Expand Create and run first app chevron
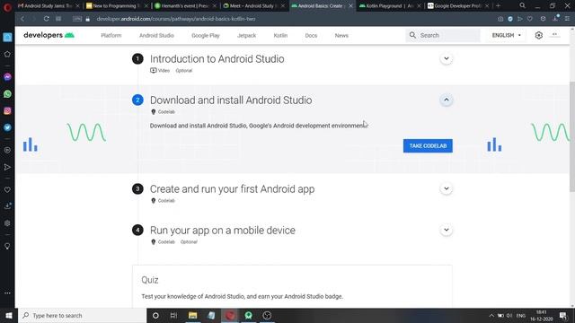Viewport: 575px width, 323px height. [447, 188]
